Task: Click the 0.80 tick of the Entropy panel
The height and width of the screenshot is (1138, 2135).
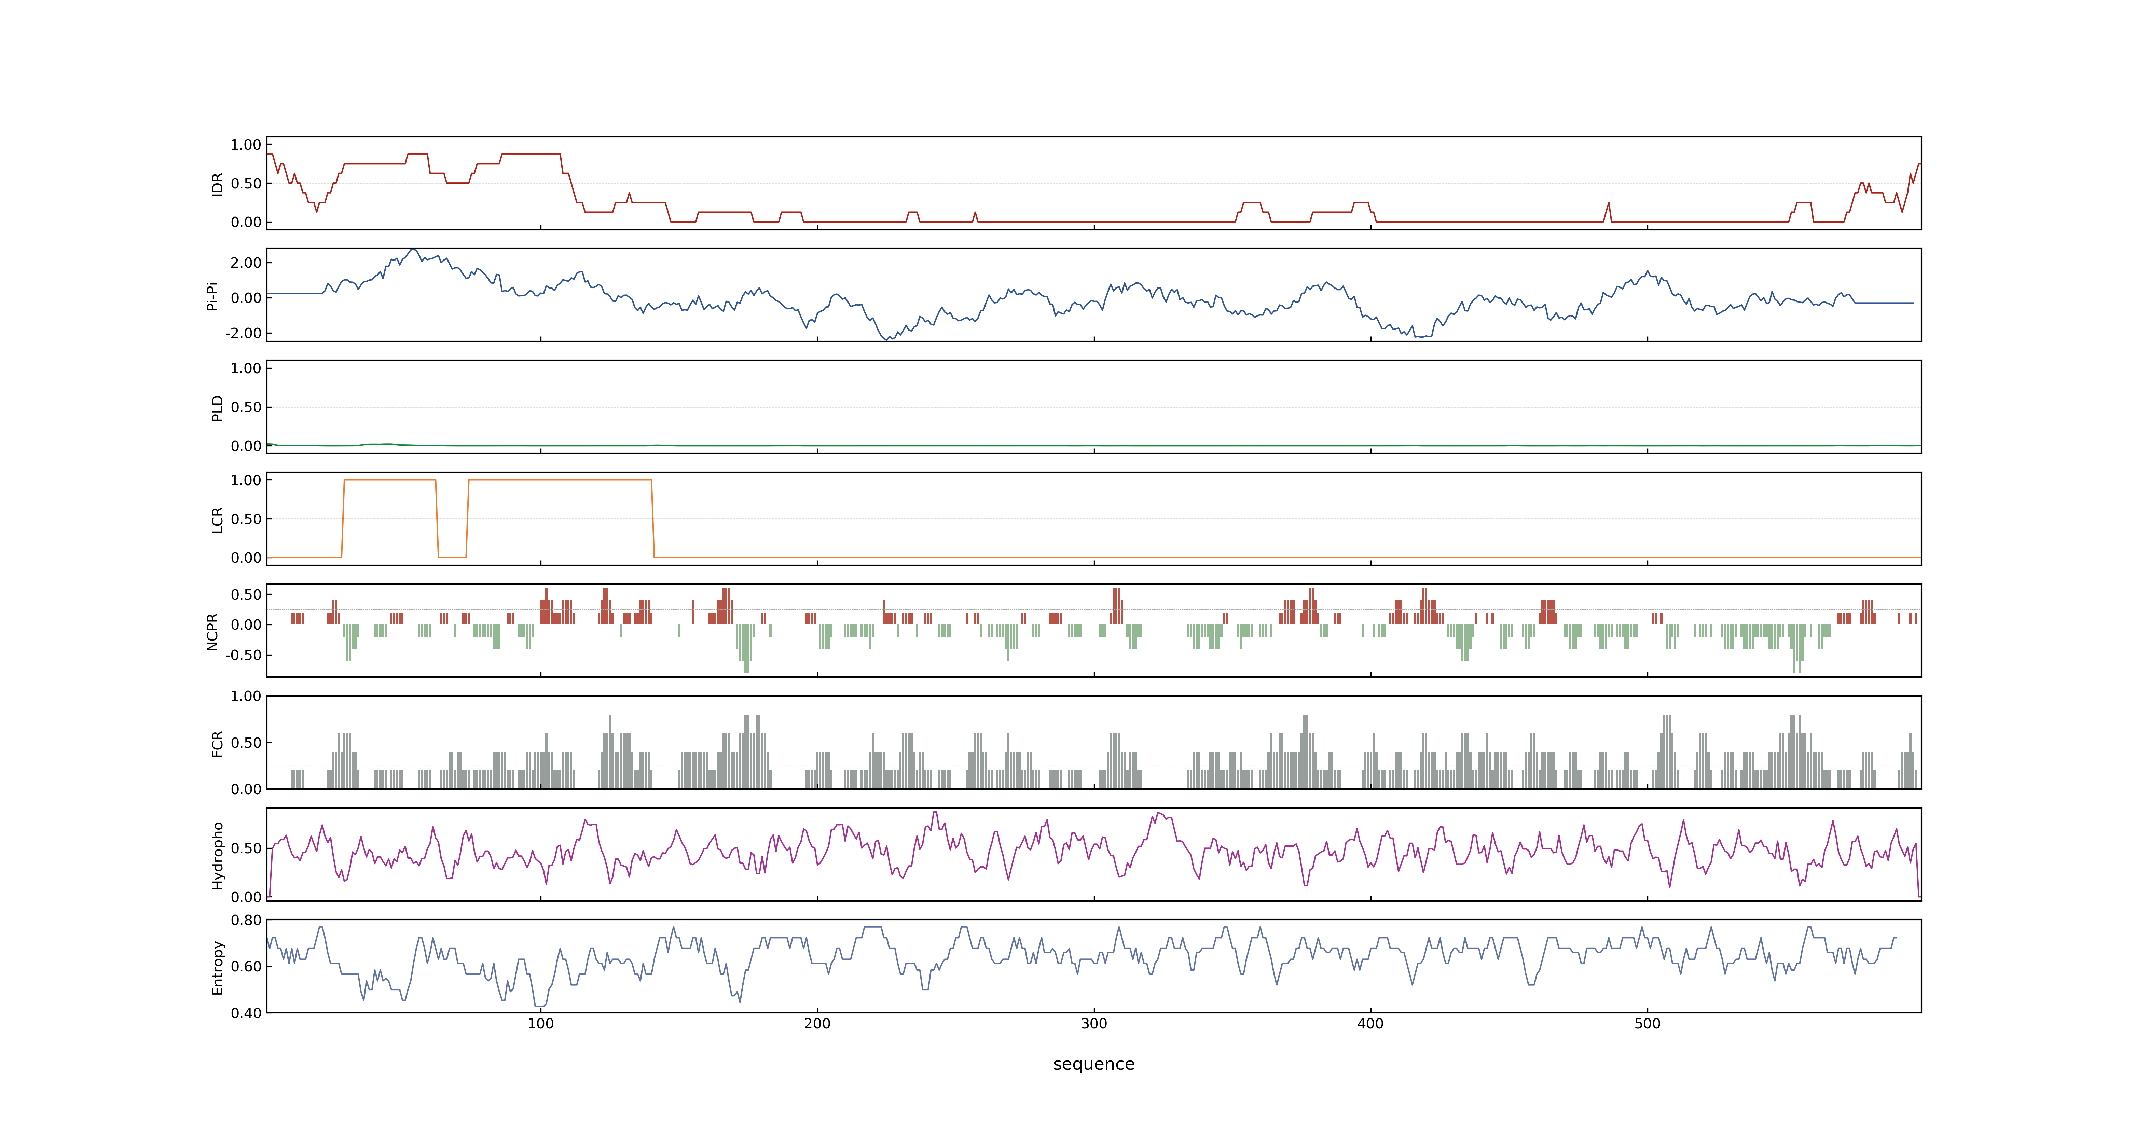Action: [246, 920]
